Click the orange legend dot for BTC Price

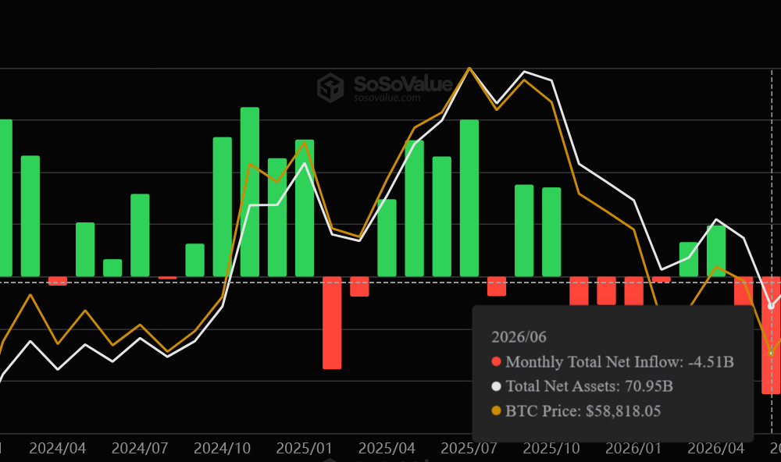click(496, 410)
